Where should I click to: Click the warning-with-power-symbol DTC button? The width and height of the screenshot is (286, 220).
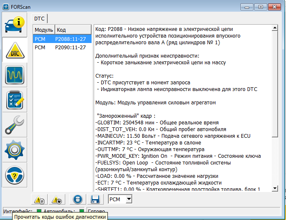pyautogui.click(x=57, y=200)
